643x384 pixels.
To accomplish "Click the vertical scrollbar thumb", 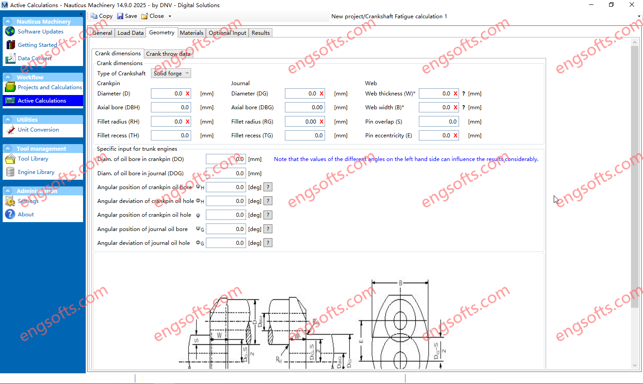I will point(635,176).
